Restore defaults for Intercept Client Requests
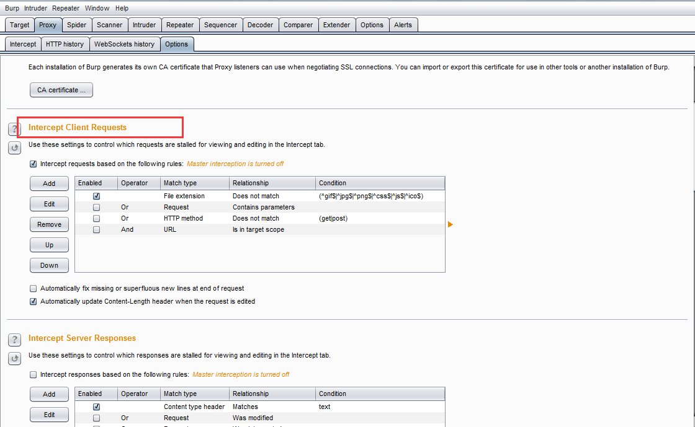 click(x=14, y=147)
